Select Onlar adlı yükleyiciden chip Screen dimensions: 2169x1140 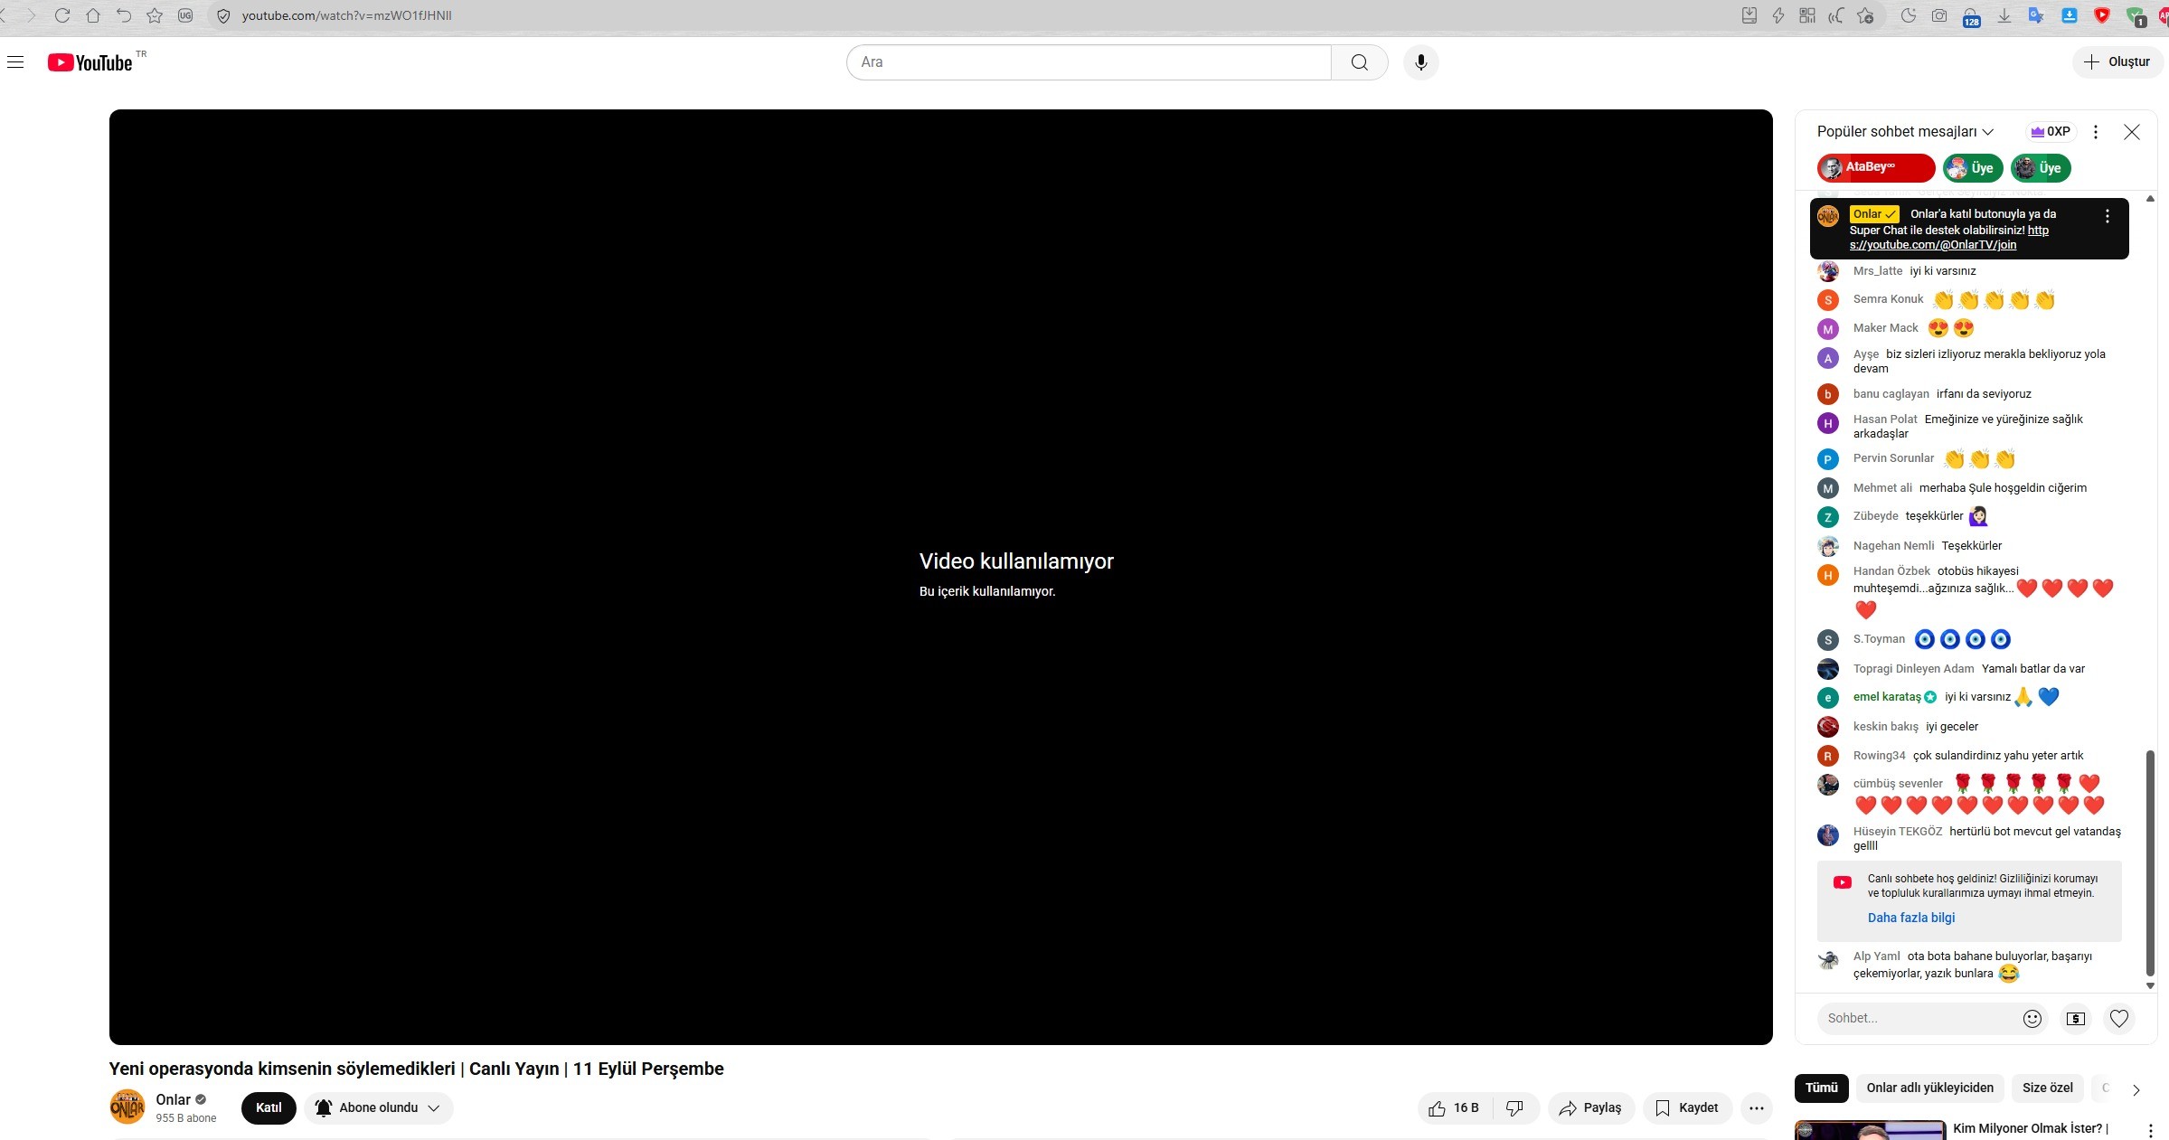1929,1088
